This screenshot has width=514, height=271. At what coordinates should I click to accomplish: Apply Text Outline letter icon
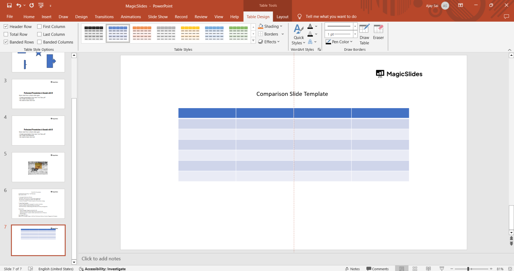tap(310, 34)
